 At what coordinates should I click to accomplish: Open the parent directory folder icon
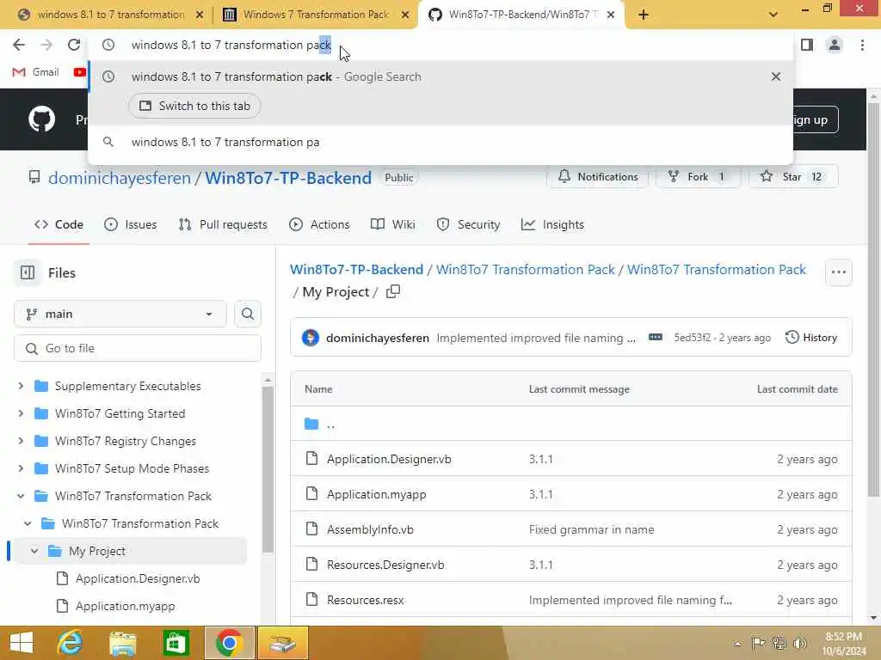(311, 424)
